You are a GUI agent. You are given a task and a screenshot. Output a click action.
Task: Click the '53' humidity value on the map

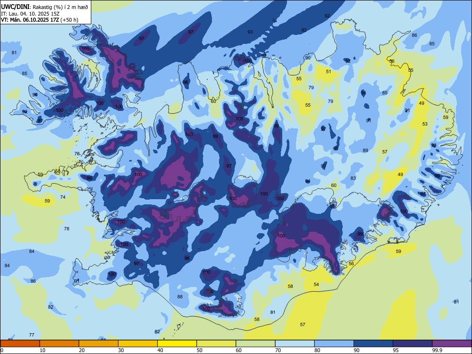(x=425, y=124)
